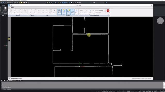
Task: Open the Main ribbon tab
Action: [x=12, y=7]
